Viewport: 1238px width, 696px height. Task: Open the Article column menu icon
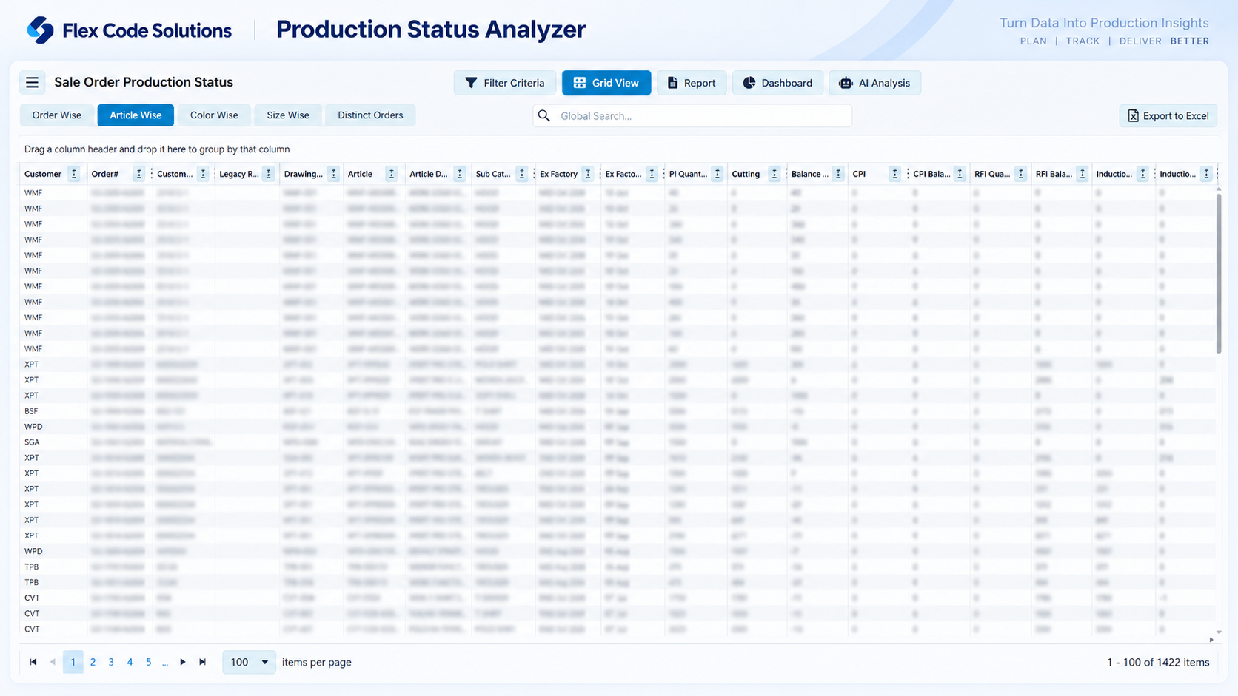392,174
